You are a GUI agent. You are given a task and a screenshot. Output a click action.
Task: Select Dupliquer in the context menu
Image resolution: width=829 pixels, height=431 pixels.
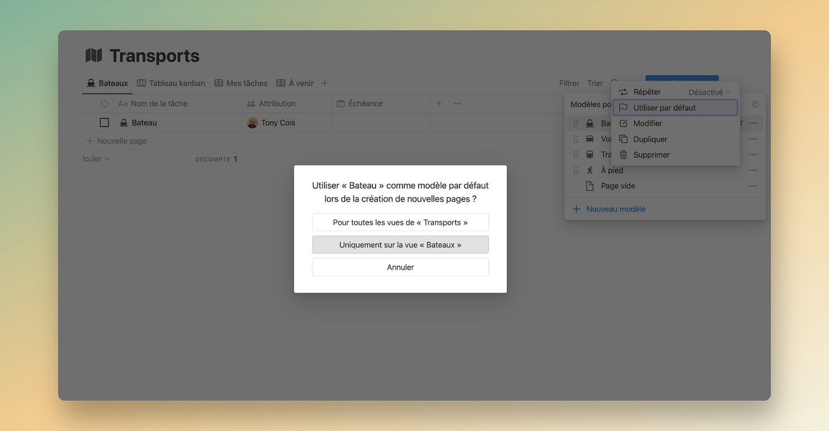tap(675, 139)
